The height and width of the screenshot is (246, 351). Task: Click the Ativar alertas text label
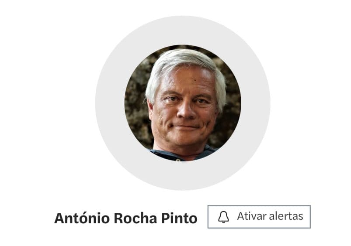(270, 216)
